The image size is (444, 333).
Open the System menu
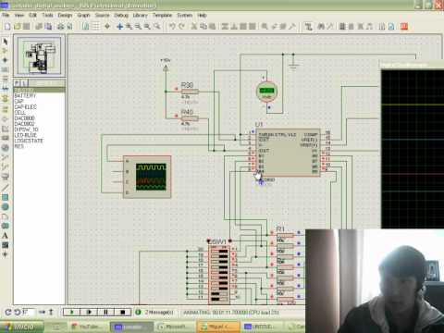pyautogui.click(x=185, y=15)
